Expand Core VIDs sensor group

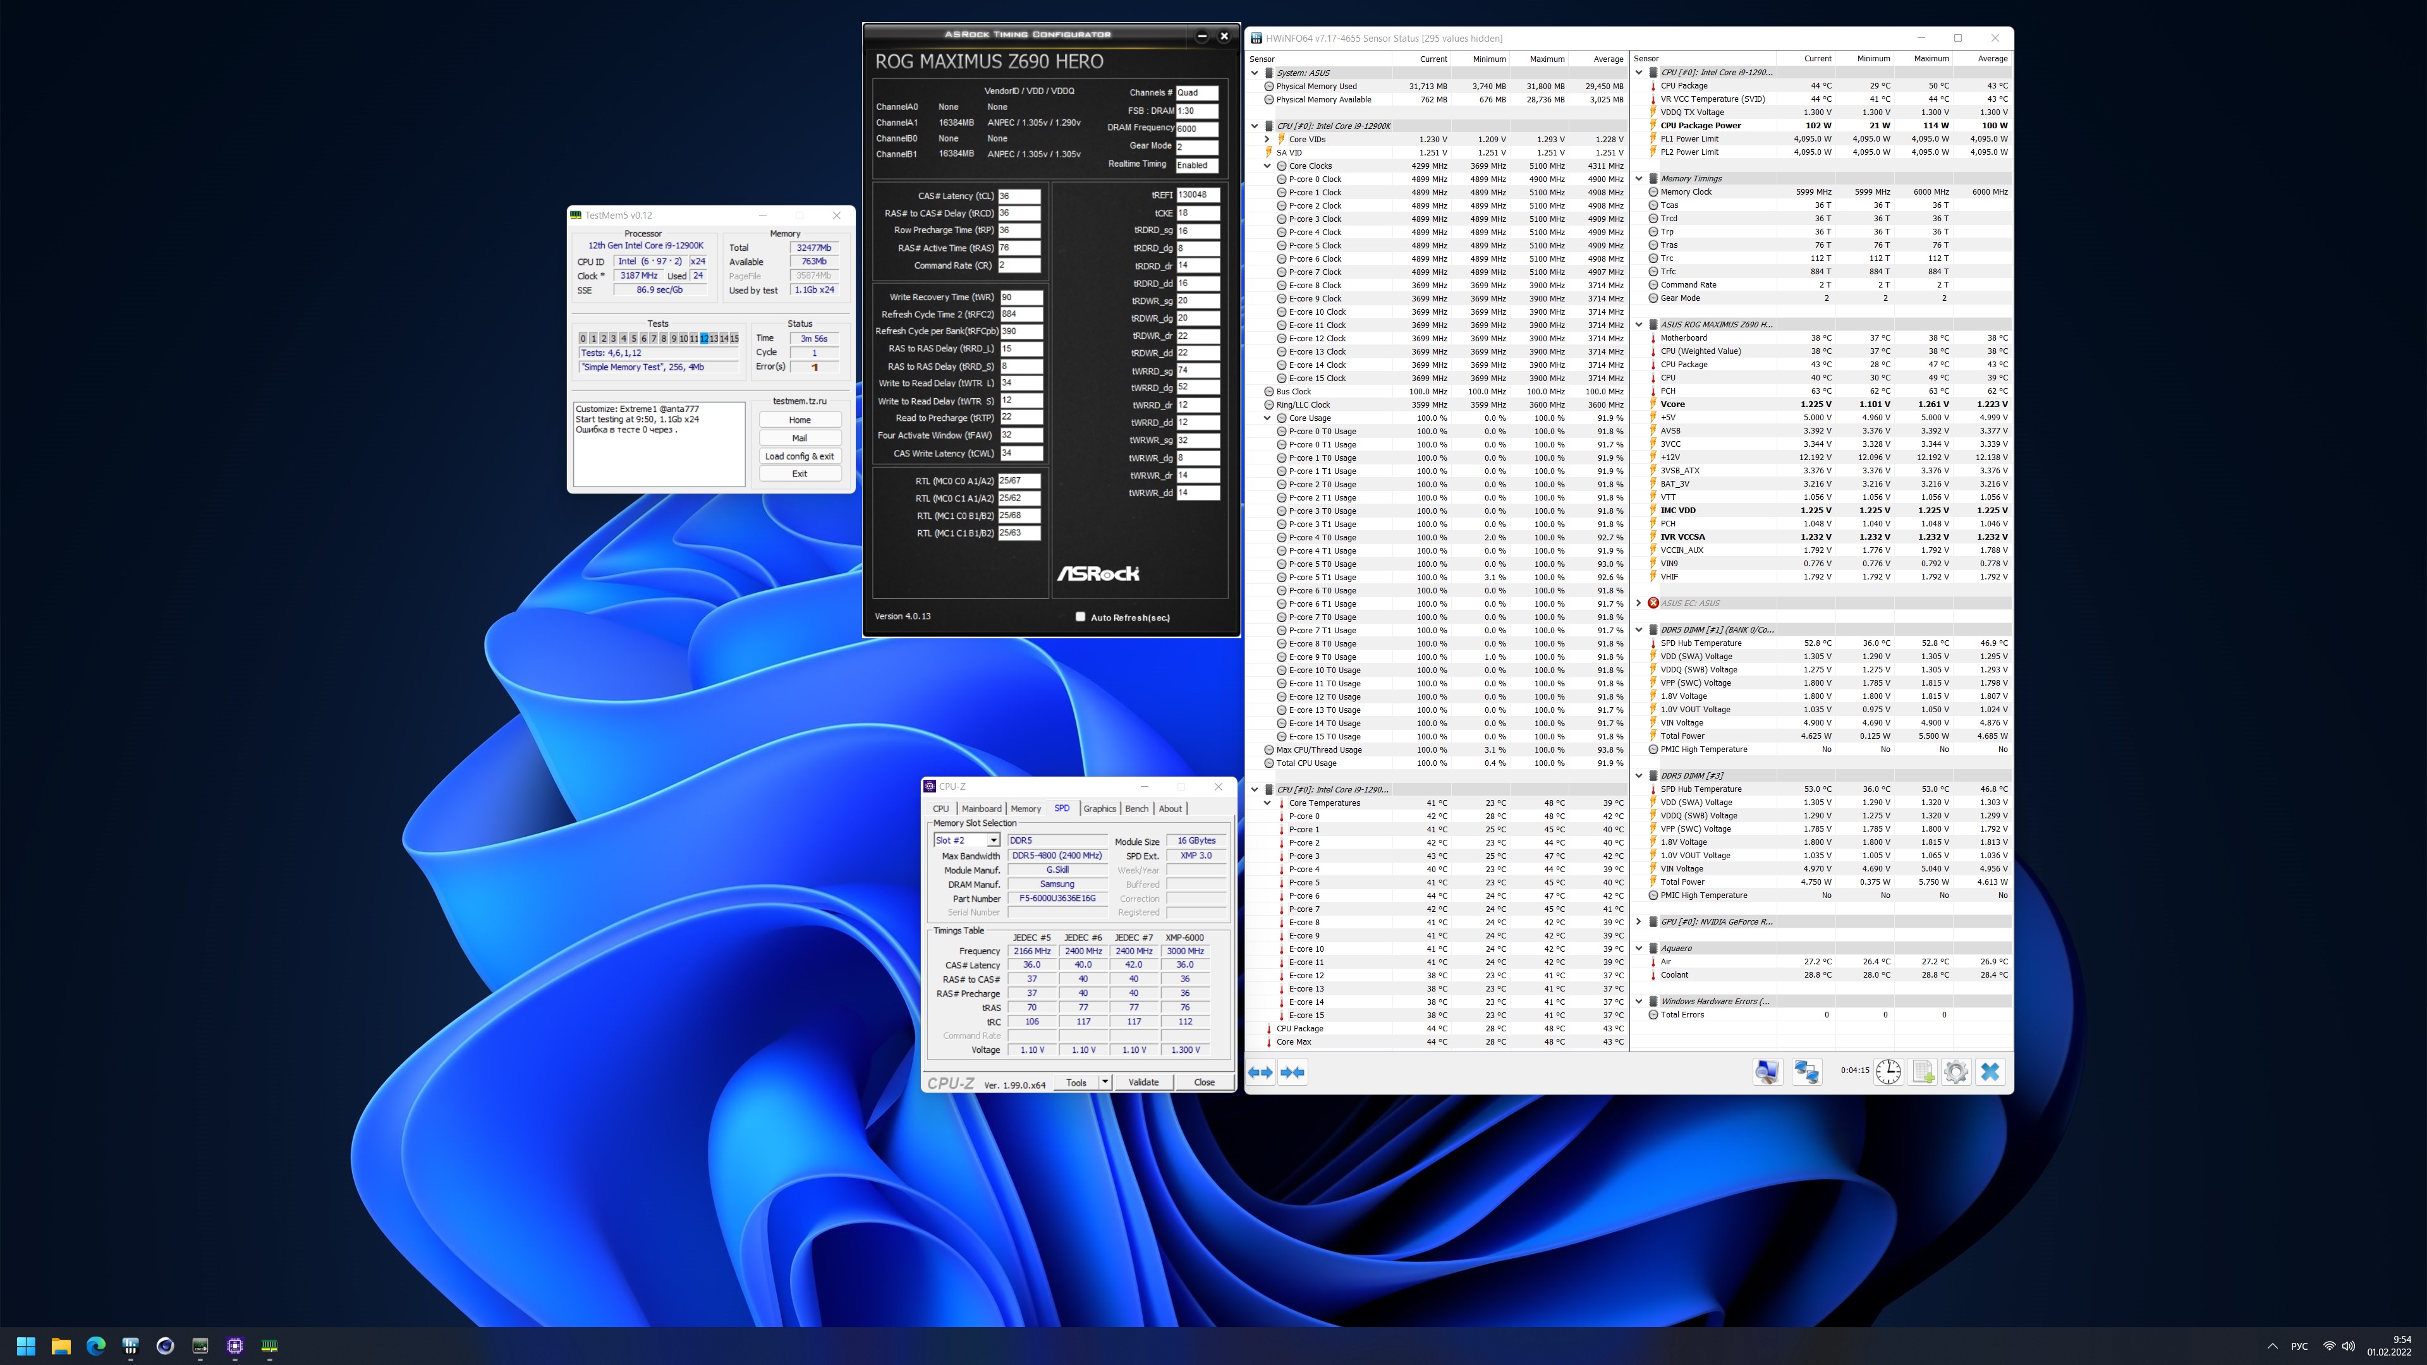tap(1267, 140)
